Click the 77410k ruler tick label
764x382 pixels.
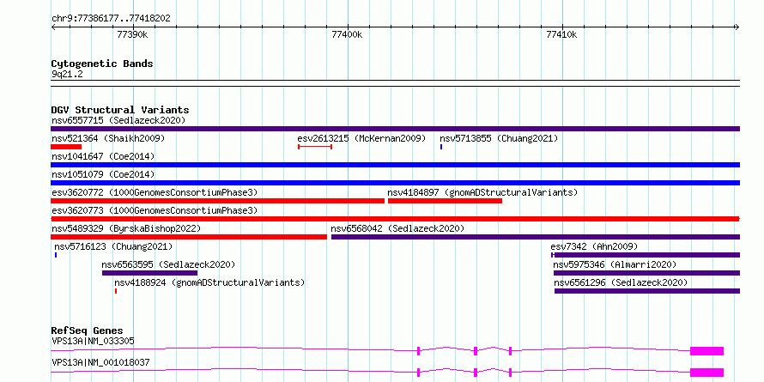tap(561, 34)
